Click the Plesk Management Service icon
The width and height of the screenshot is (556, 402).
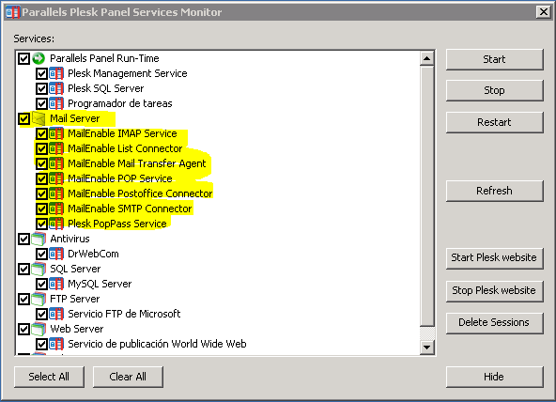point(56,73)
